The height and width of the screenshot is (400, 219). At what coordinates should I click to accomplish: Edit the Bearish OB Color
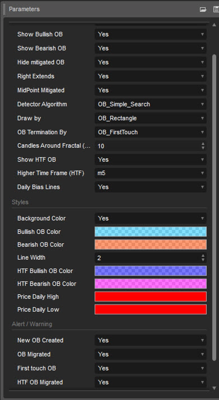[150, 244]
